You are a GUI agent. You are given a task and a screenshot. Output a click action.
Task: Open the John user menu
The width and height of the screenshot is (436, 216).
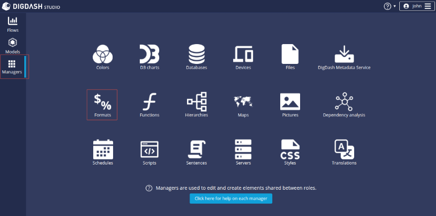point(416,6)
